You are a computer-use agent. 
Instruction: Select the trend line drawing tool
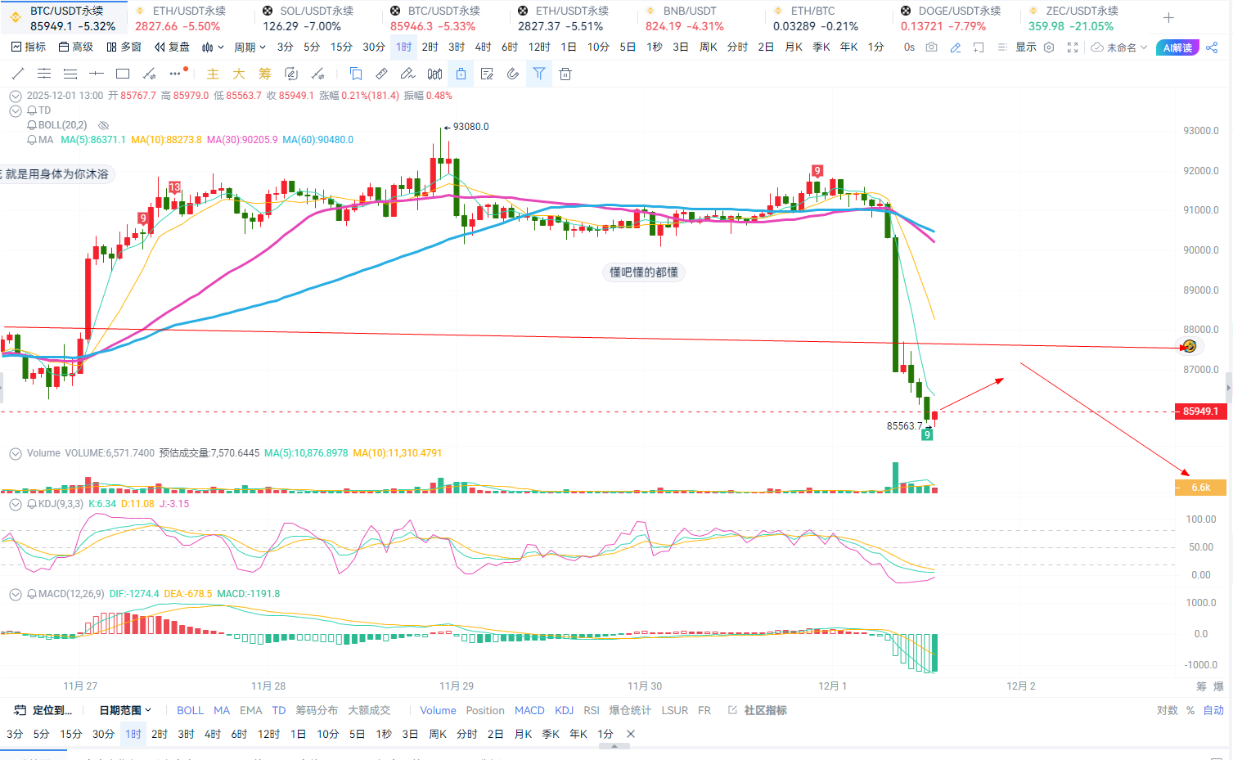(x=17, y=74)
